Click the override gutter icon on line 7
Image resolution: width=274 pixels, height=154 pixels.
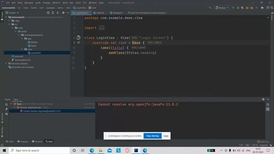pyautogui.click(x=78, y=43)
